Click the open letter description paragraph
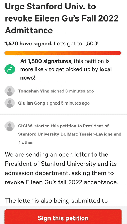This screenshot has height=224, width=127. 61,168
